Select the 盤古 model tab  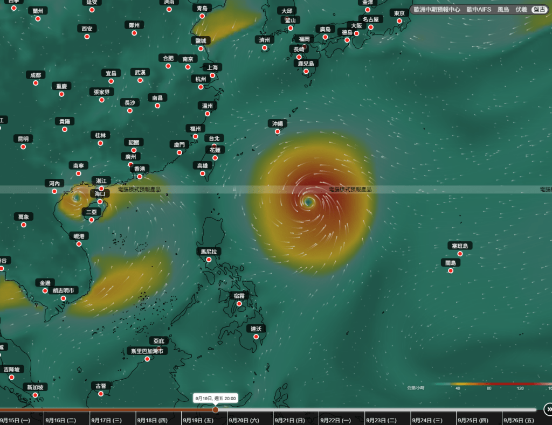pyautogui.click(x=539, y=10)
